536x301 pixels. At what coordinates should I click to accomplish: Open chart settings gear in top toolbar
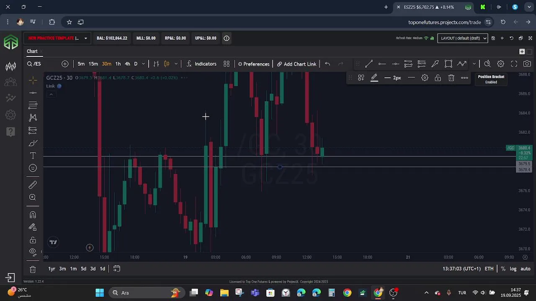point(501,64)
